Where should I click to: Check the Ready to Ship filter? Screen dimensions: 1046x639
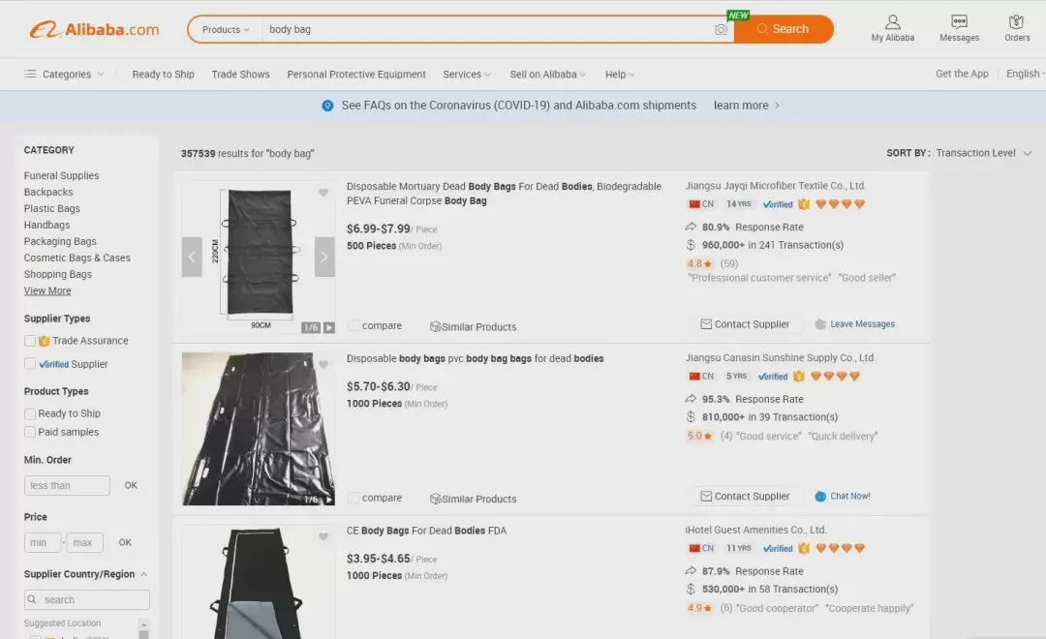point(29,413)
